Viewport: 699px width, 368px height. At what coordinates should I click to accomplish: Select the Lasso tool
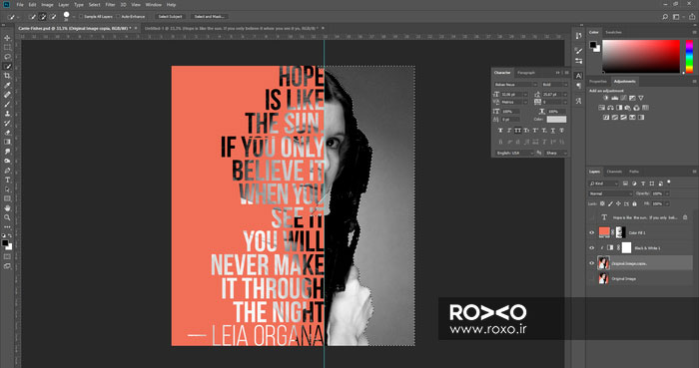[x=7, y=57]
